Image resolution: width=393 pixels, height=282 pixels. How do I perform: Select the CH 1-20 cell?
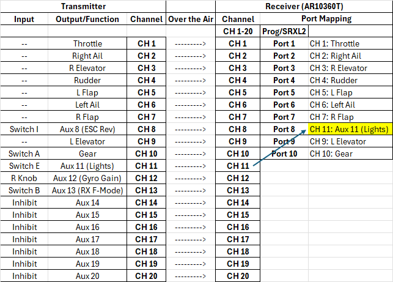(x=238, y=31)
